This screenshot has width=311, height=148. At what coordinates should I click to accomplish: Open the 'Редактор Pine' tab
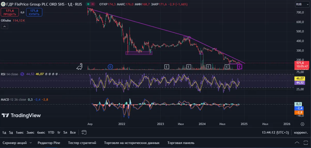pos(49,143)
